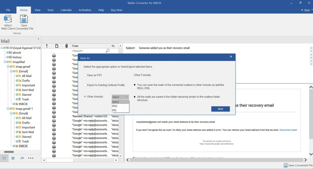Sort by the importance exclamation column icon
This screenshot has height=169, width=313.
[47, 46]
